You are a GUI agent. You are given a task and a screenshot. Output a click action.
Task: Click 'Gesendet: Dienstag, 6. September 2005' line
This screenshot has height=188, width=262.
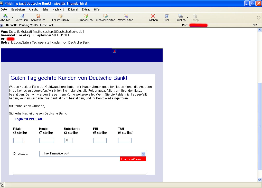tap(35, 35)
